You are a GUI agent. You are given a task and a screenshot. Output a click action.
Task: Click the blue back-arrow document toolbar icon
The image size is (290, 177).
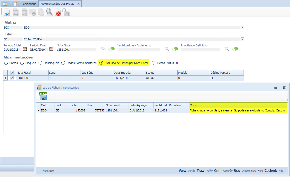pos(7,12)
